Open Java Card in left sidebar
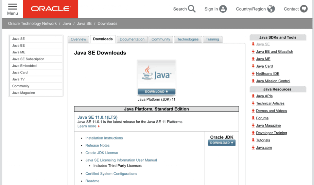 pyautogui.click(x=36, y=72)
